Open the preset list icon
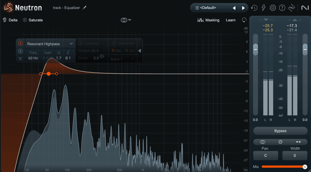Screen dimensions: 311x172 (197, 8)
